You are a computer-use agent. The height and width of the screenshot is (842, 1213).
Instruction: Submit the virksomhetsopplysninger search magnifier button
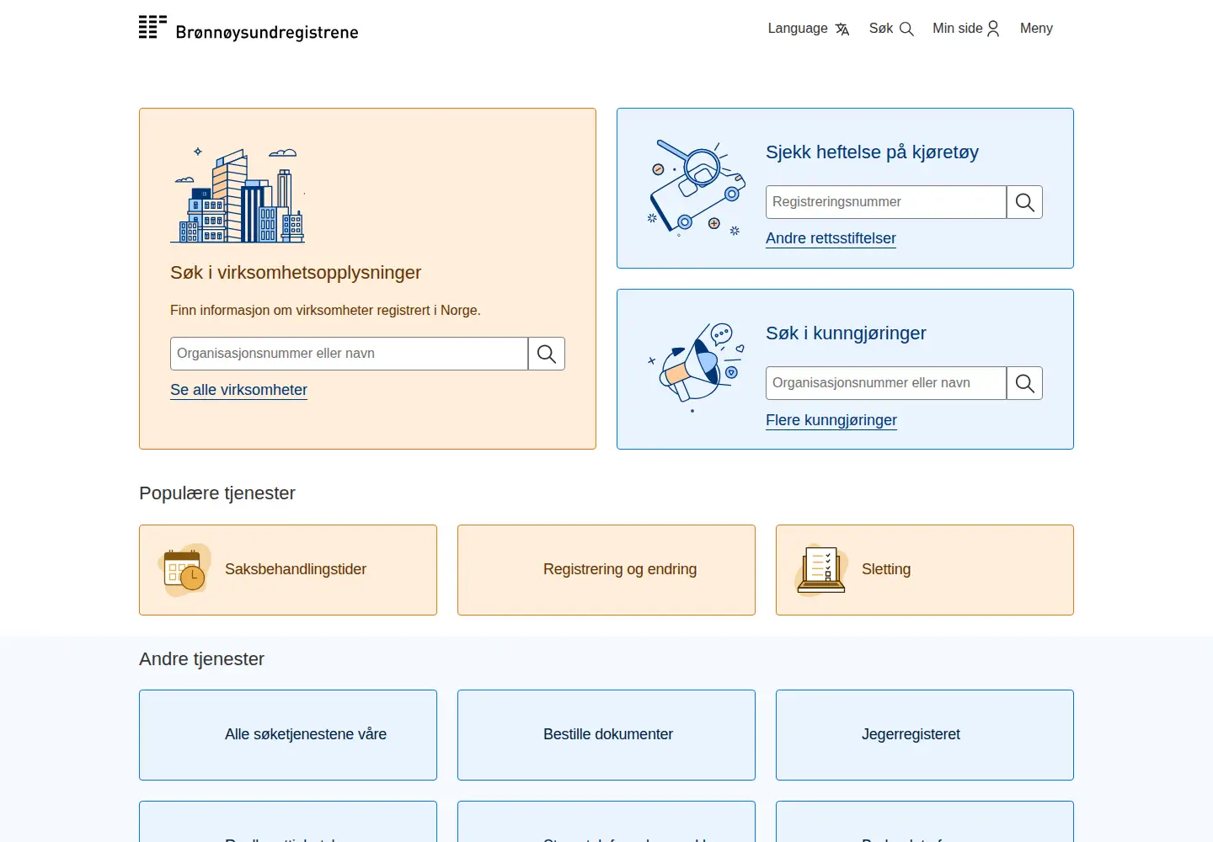pyautogui.click(x=547, y=354)
